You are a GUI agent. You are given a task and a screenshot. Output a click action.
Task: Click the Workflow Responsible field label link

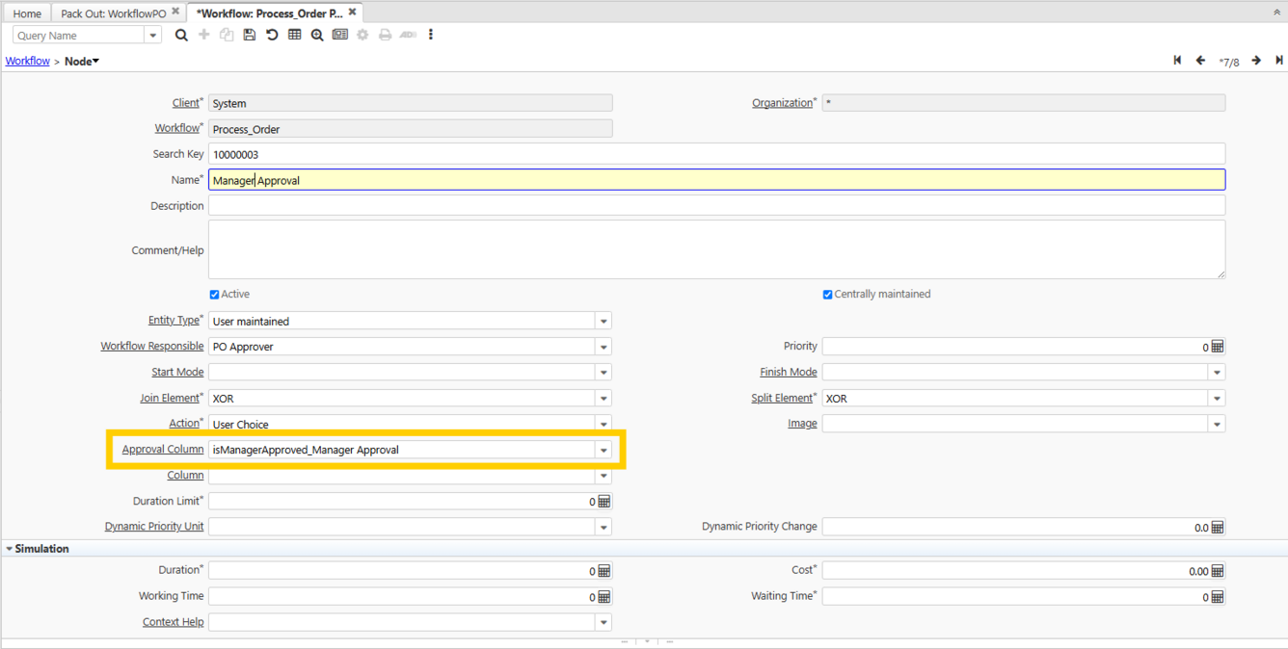(151, 347)
